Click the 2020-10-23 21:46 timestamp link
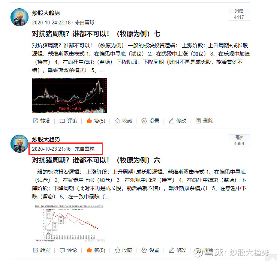This screenshot has width=277, height=261. click(x=51, y=149)
